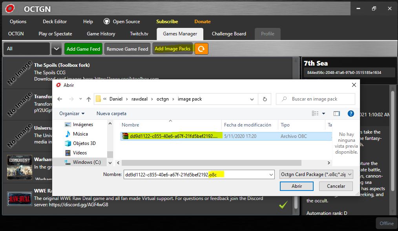This screenshot has height=231, width=398.
Task: Go back in the Abrir dialog
Action: pos(60,99)
